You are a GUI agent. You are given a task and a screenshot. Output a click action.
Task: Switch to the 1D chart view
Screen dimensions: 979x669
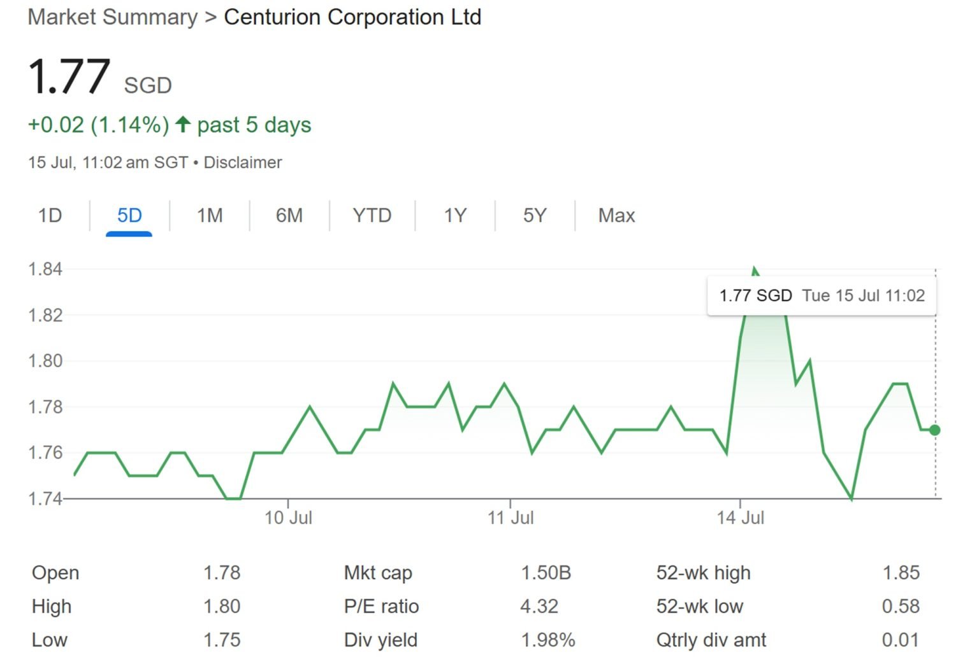pos(50,216)
